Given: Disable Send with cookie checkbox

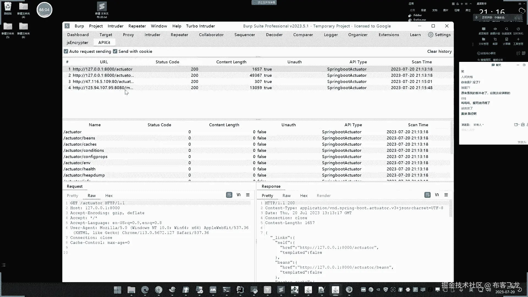Looking at the screenshot, I should [x=115, y=51].
